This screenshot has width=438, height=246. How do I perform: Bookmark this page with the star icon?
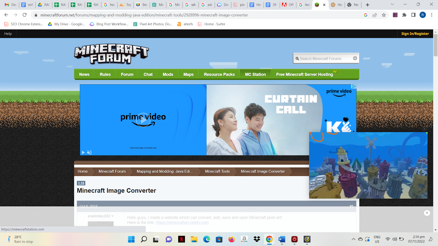point(384,15)
